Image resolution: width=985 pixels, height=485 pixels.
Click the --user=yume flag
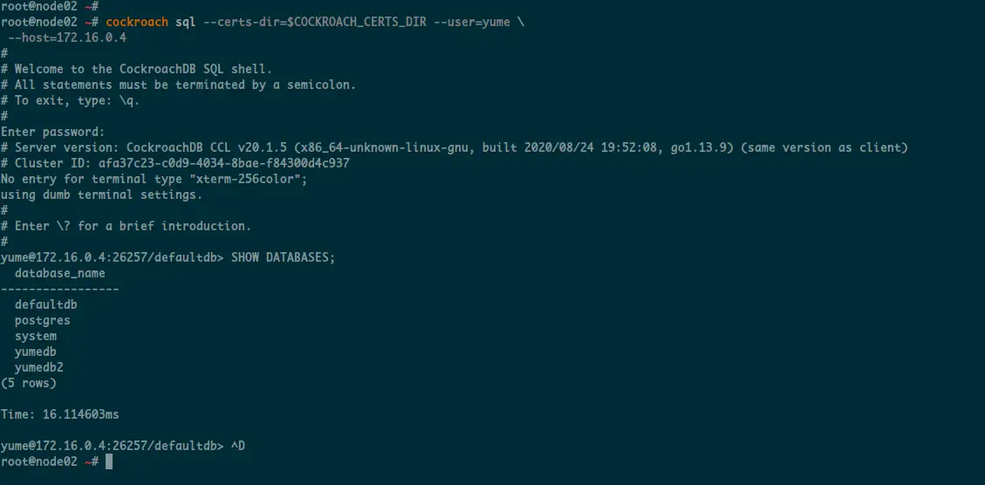point(472,22)
